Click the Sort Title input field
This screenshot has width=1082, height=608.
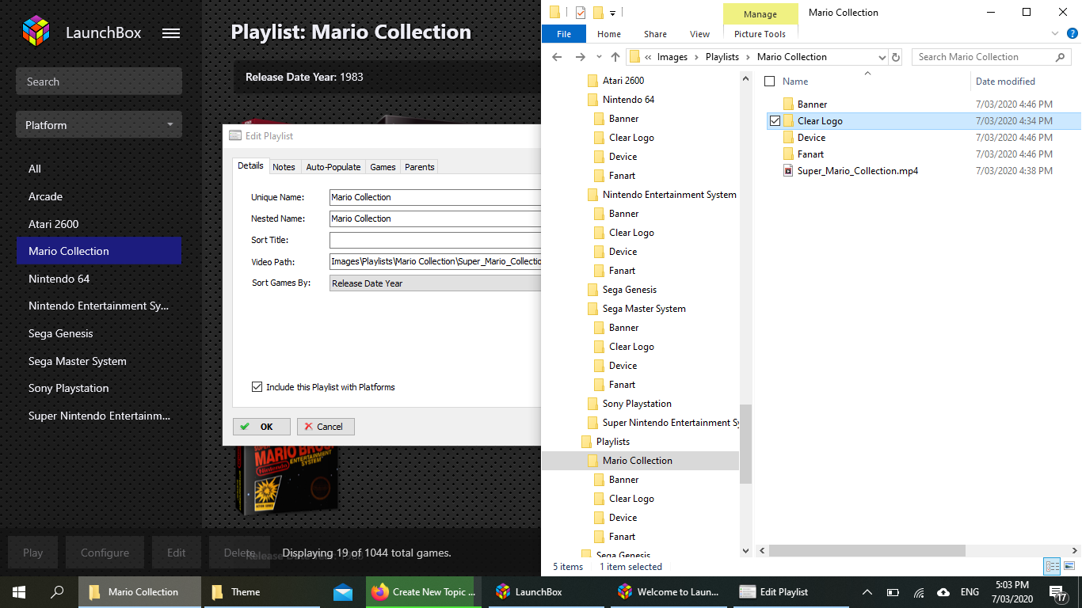point(435,240)
